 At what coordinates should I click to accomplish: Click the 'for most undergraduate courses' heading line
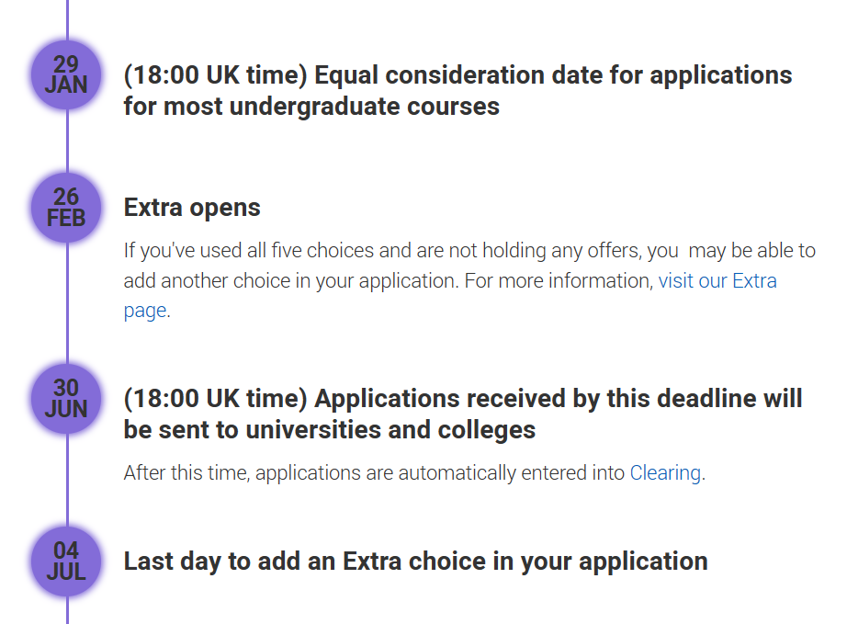[x=311, y=107]
